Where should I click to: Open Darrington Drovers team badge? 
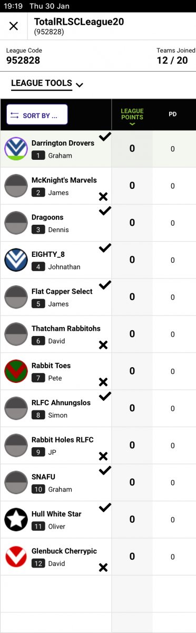click(x=16, y=149)
